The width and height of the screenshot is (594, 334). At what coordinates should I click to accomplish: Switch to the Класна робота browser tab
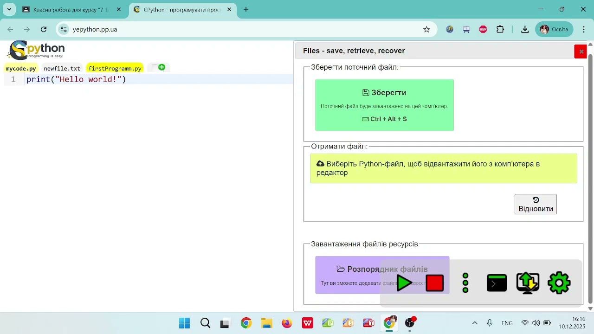[72, 9]
